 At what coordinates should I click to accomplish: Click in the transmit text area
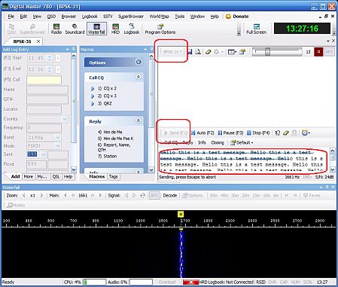coord(243,161)
